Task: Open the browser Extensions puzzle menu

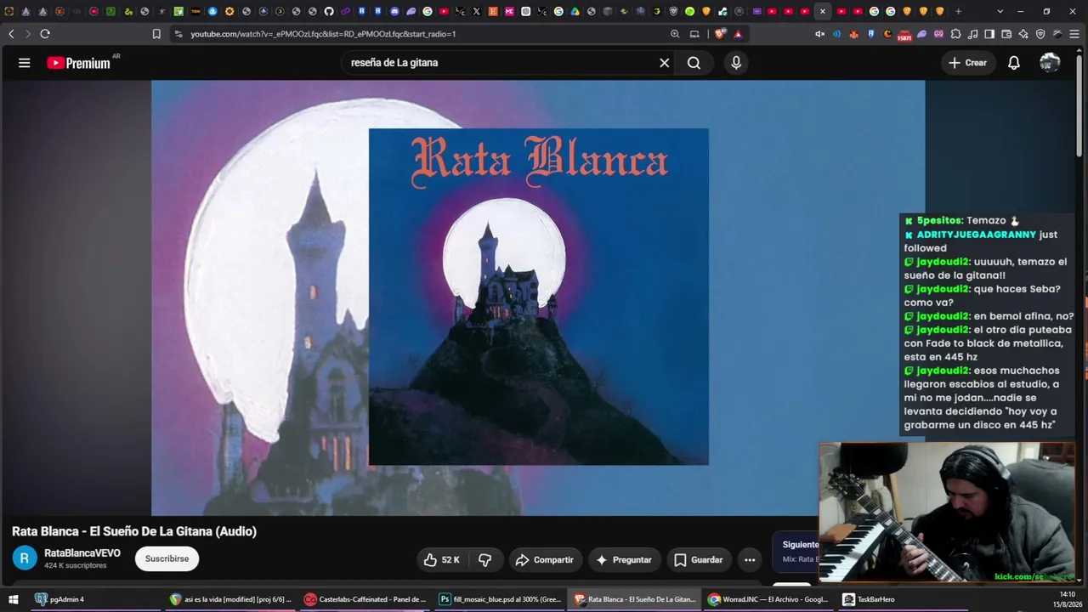Action: pyautogui.click(x=955, y=34)
